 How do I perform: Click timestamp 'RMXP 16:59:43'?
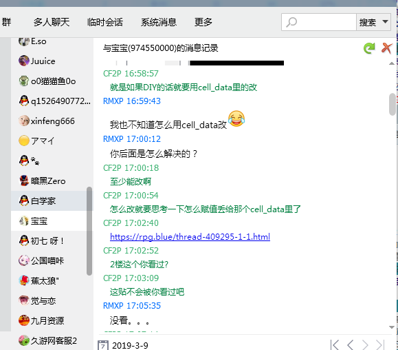132,101
